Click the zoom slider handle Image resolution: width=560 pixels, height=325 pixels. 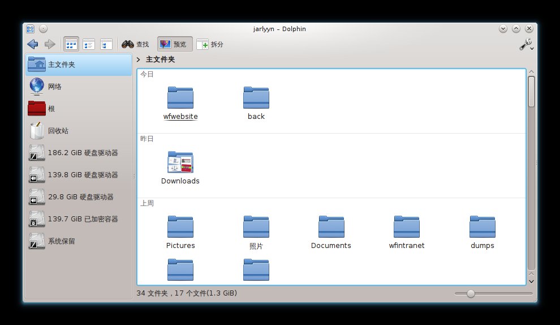point(471,293)
